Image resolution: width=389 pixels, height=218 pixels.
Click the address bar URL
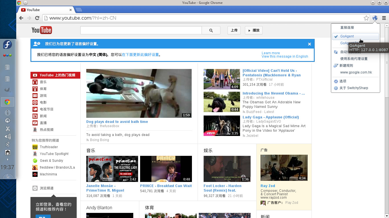(83, 18)
